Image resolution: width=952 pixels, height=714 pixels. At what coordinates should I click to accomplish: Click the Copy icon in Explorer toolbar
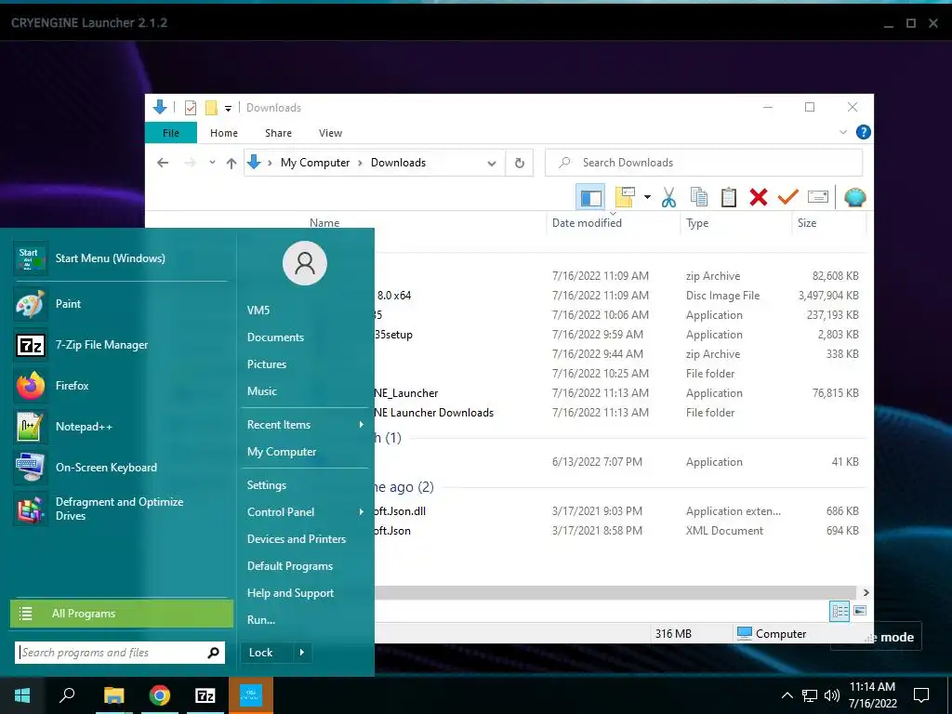click(x=699, y=197)
